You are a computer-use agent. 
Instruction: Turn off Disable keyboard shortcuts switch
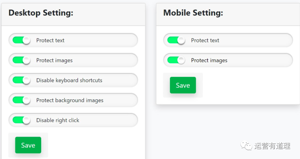tap(21, 80)
